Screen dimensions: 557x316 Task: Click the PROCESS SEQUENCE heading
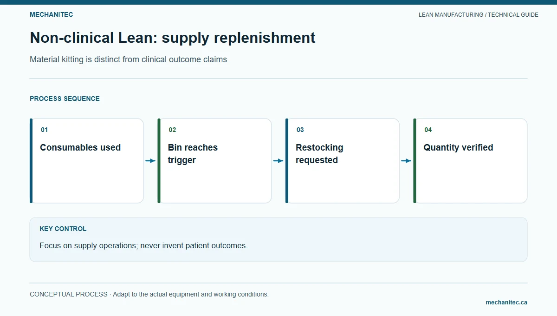tap(65, 99)
